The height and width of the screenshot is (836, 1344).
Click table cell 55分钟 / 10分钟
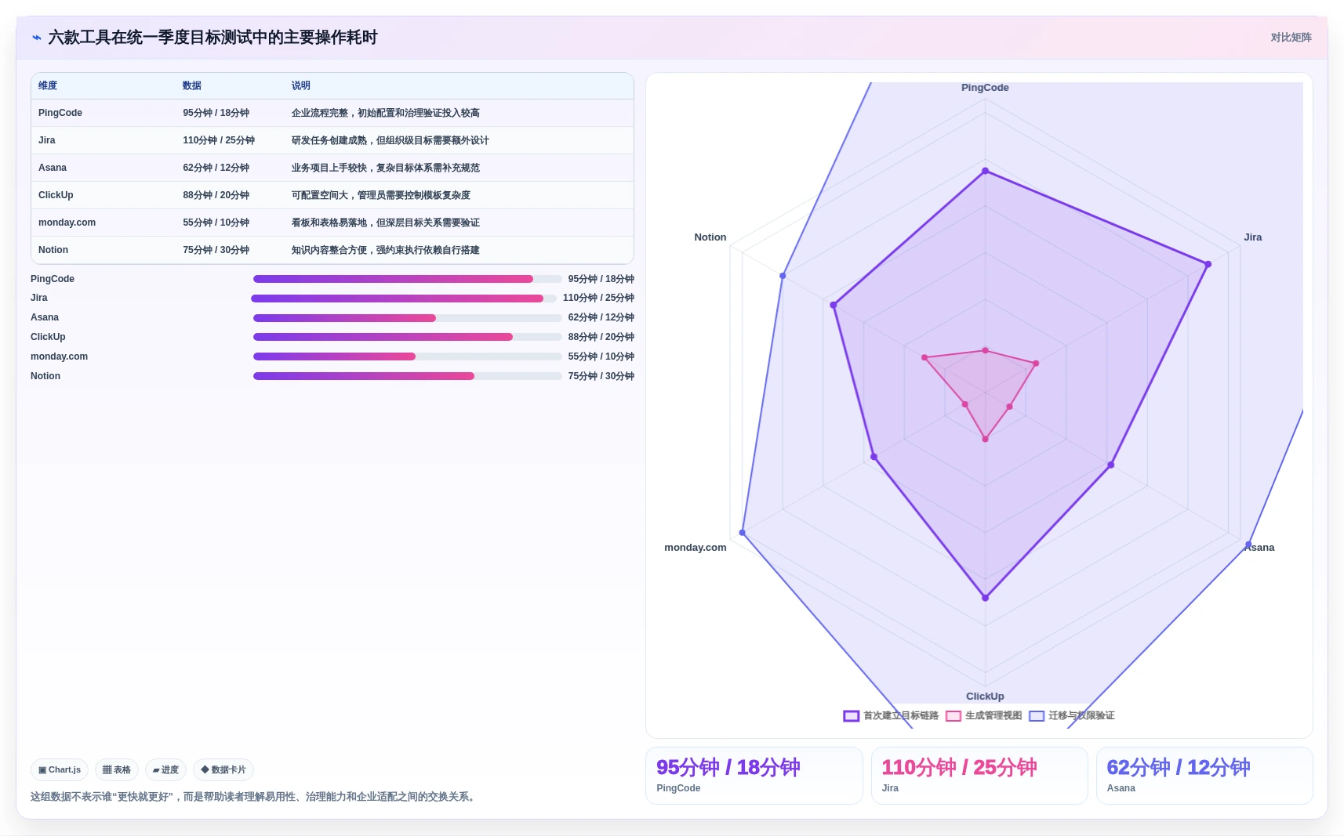tap(216, 223)
